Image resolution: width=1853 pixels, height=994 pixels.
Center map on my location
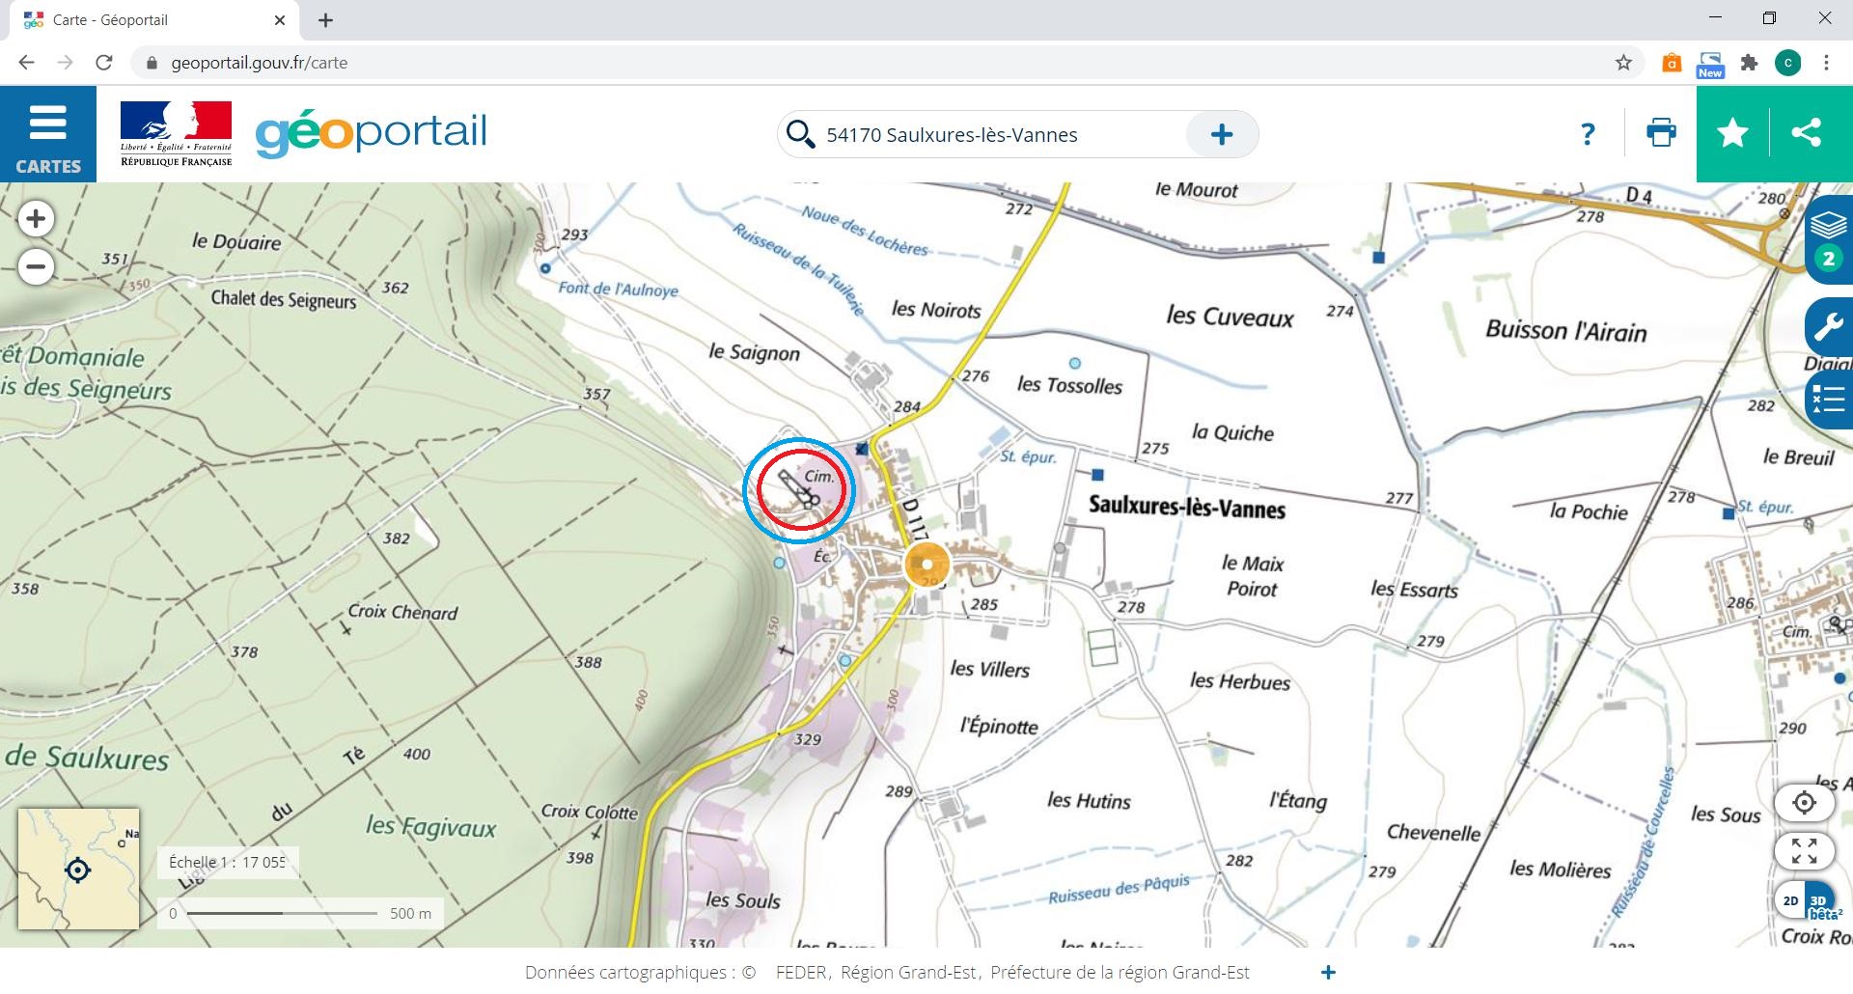(x=1804, y=802)
